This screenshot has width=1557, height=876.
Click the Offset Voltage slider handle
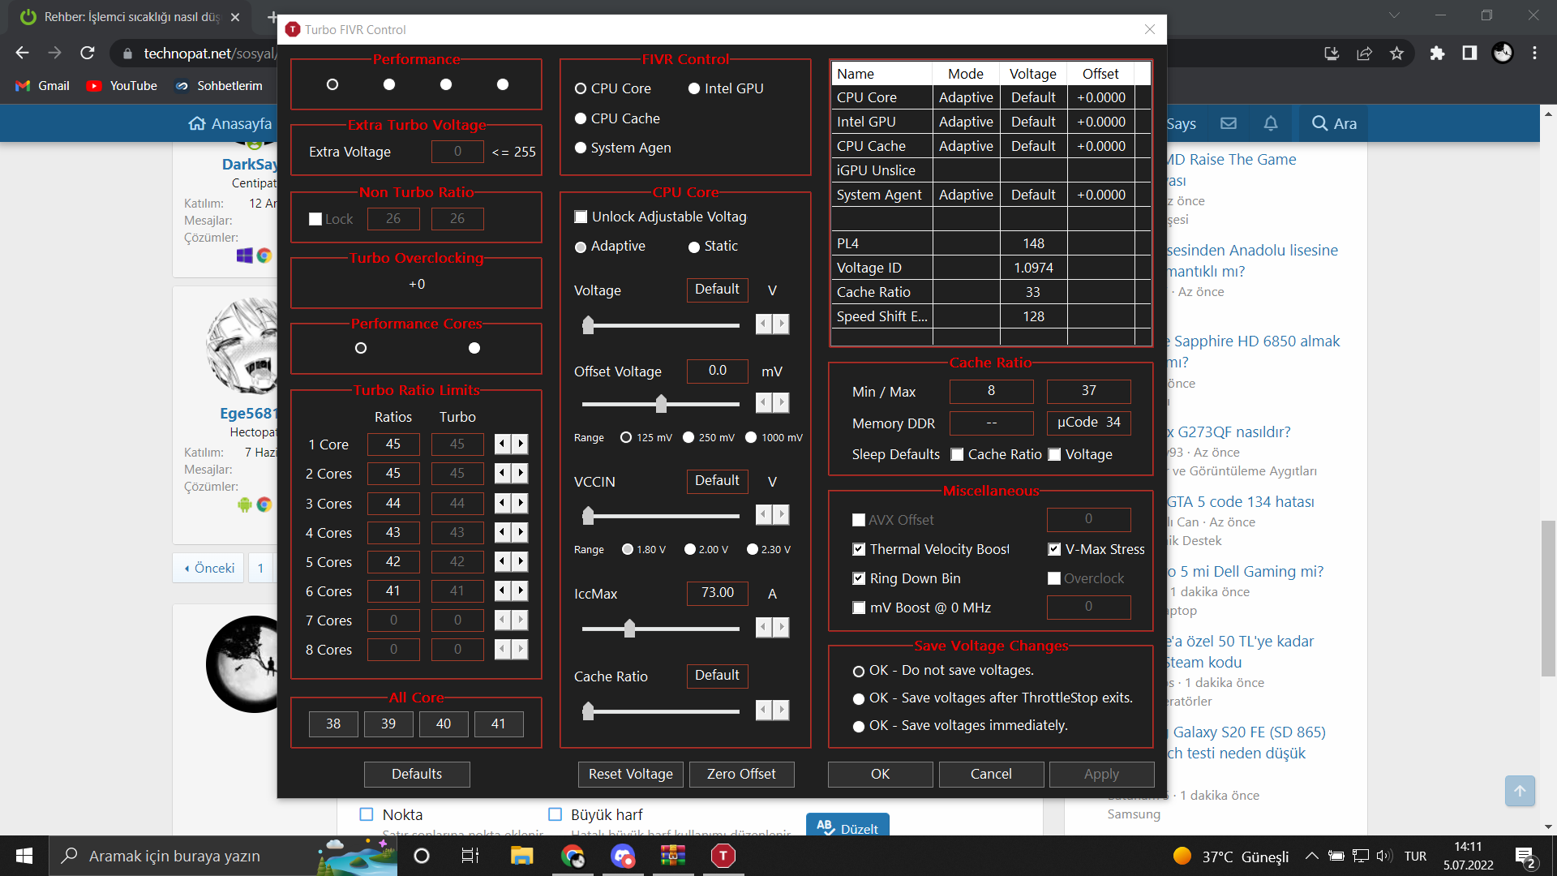661,403
